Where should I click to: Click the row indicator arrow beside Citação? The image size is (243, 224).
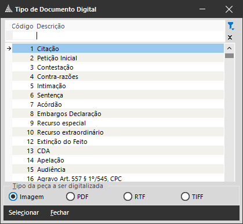9,49
